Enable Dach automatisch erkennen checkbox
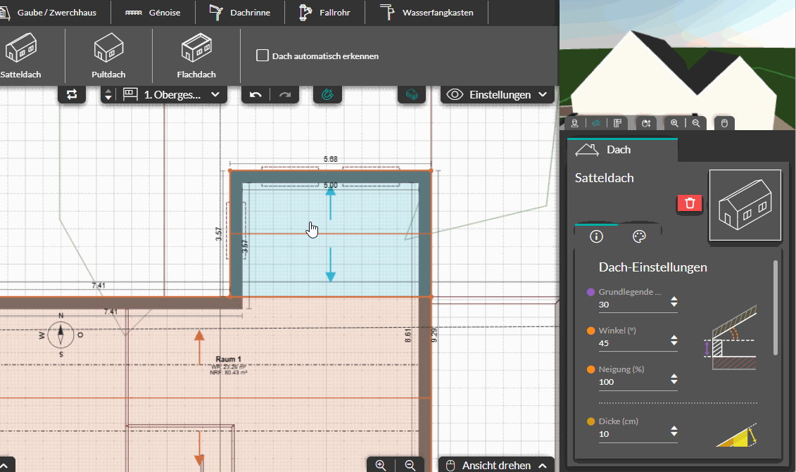Screen dimensions: 796x472 coord(263,56)
